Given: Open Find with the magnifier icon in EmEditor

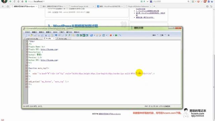Looking at the screenshot, I should click(63, 35).
